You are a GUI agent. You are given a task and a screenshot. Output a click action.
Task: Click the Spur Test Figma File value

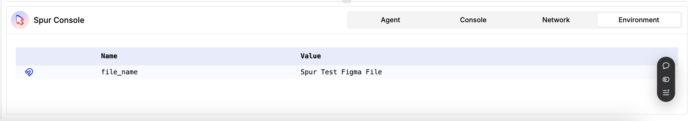pos(341,72)
